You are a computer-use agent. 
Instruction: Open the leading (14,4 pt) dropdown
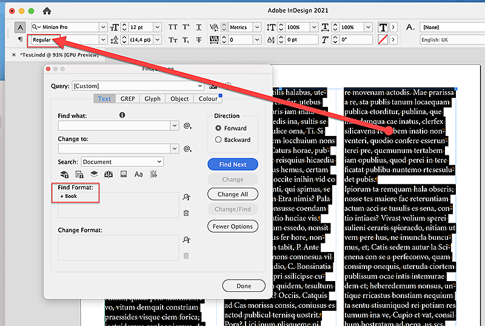(158, 39)
